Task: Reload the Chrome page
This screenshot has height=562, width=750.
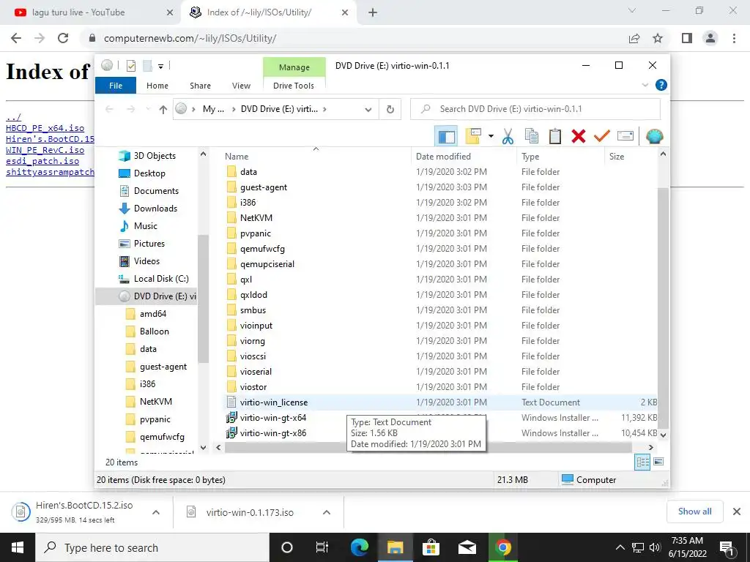Action: (63, 38)
